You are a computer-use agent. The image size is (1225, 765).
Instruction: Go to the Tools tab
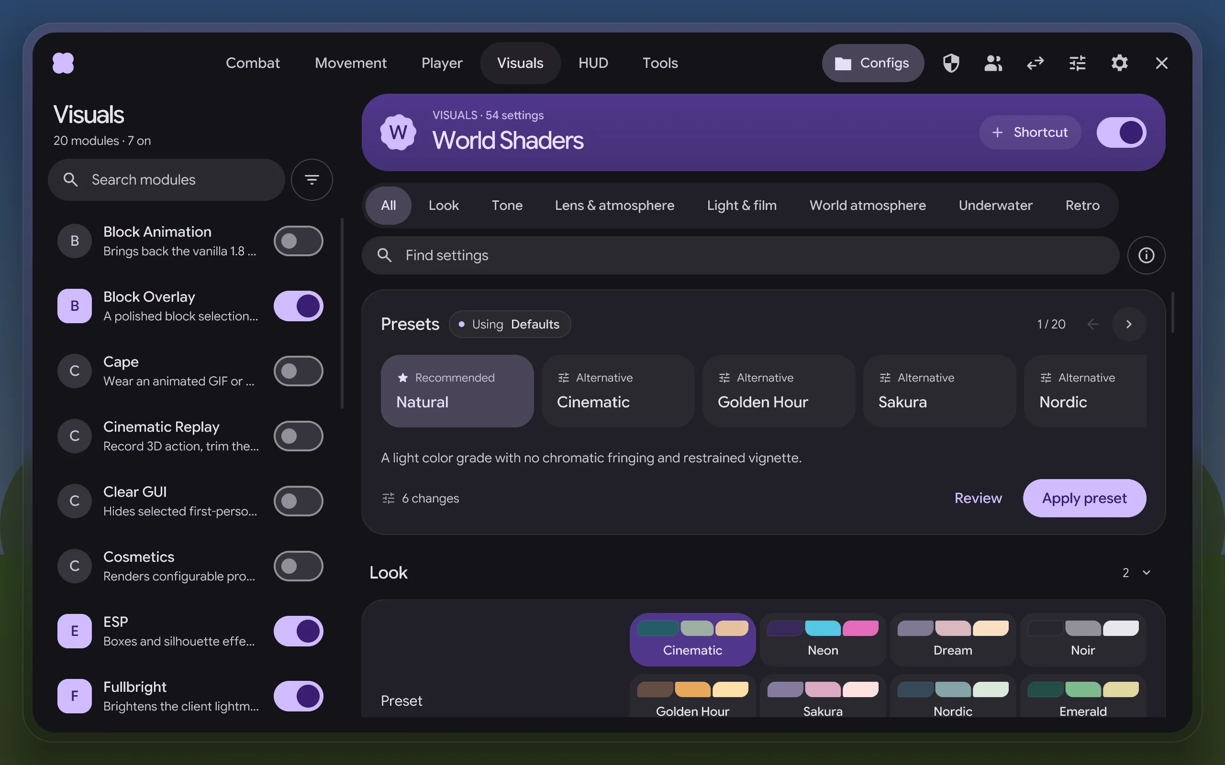660,63
